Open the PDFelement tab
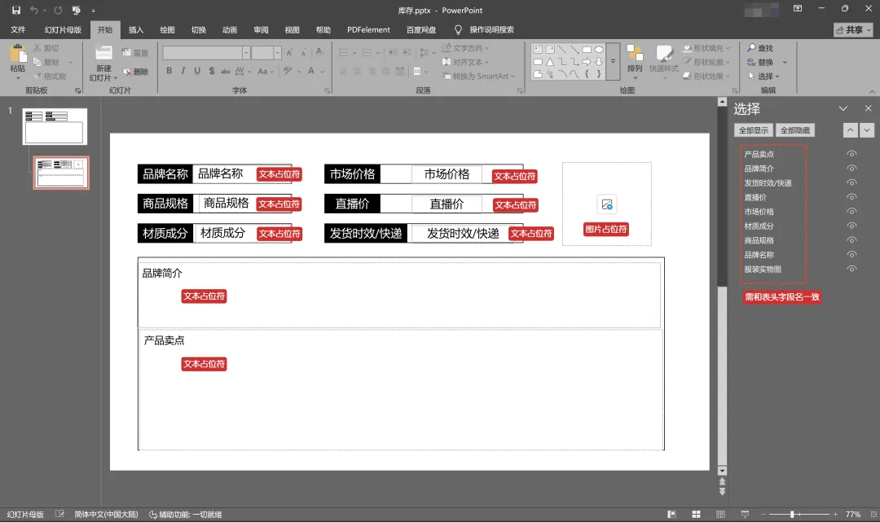The image size is (880, 522). click(x=368, y=29)
